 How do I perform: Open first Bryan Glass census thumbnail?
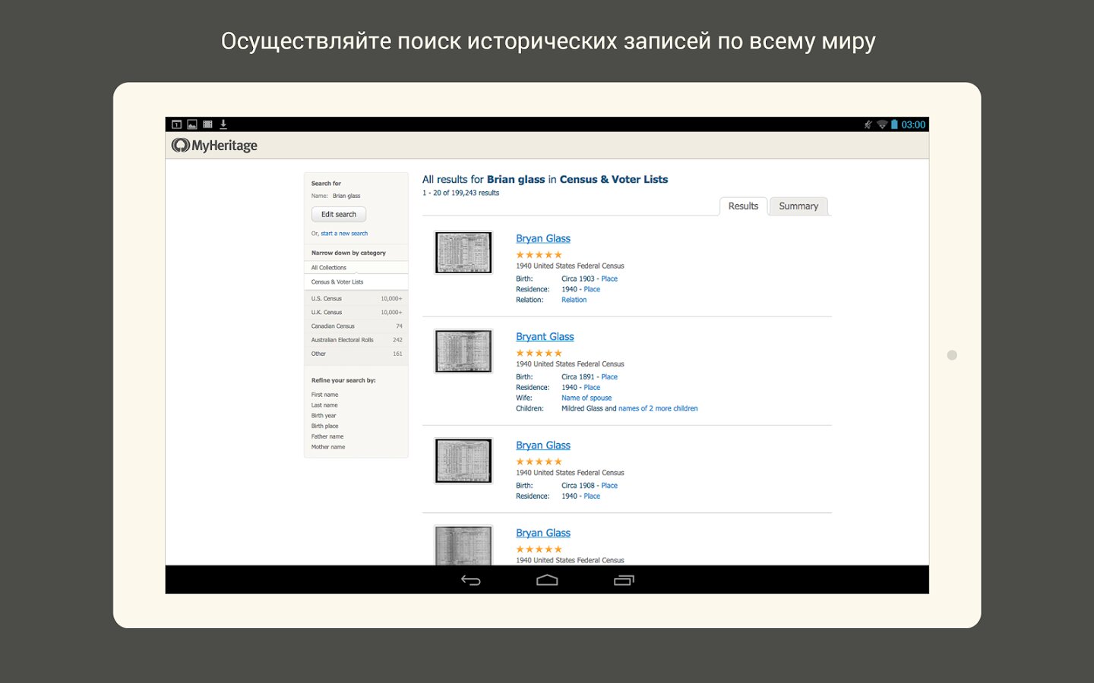(x=463, y=253)
